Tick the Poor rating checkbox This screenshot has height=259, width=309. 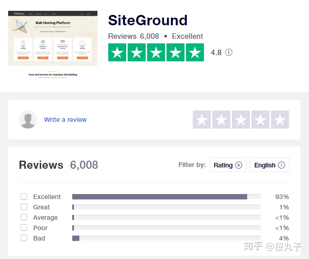24,227
